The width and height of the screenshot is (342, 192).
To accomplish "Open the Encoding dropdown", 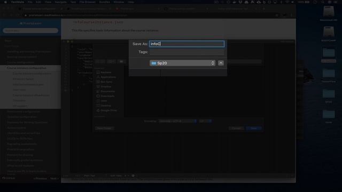I will [x=178, y=121].
